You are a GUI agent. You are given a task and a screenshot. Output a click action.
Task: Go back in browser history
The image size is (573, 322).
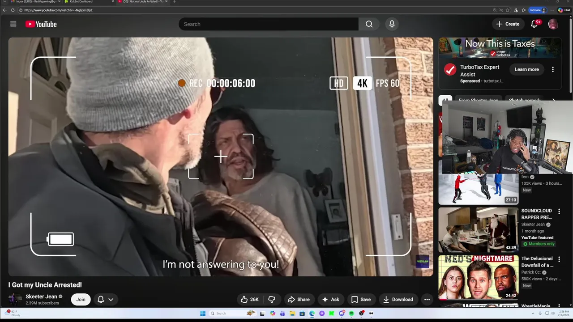pos(5,10)
